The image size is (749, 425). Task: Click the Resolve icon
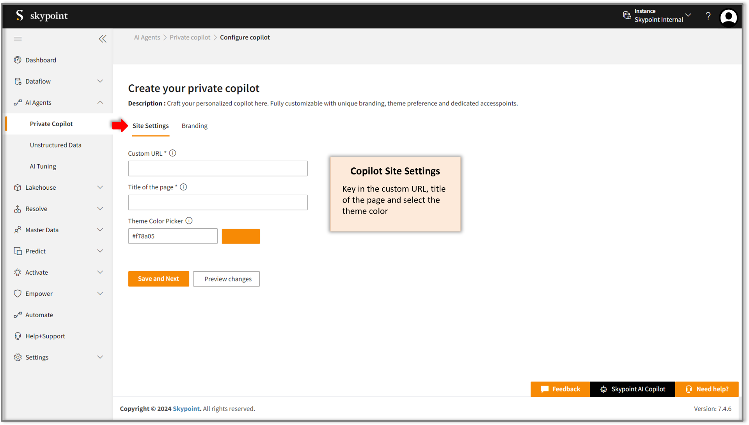pos(18,208)
